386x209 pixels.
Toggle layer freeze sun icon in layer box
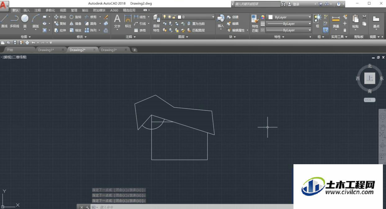(x=170, y=17)
